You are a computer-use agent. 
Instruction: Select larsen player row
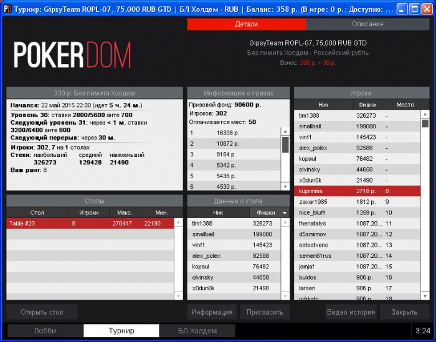pyautogui.click(x=358, y=288)
